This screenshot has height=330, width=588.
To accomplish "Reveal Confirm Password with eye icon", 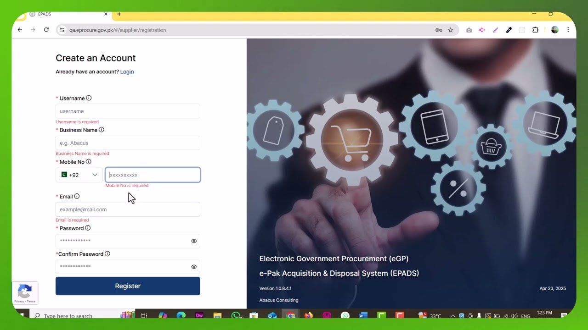I will click(x=194, y=267).
